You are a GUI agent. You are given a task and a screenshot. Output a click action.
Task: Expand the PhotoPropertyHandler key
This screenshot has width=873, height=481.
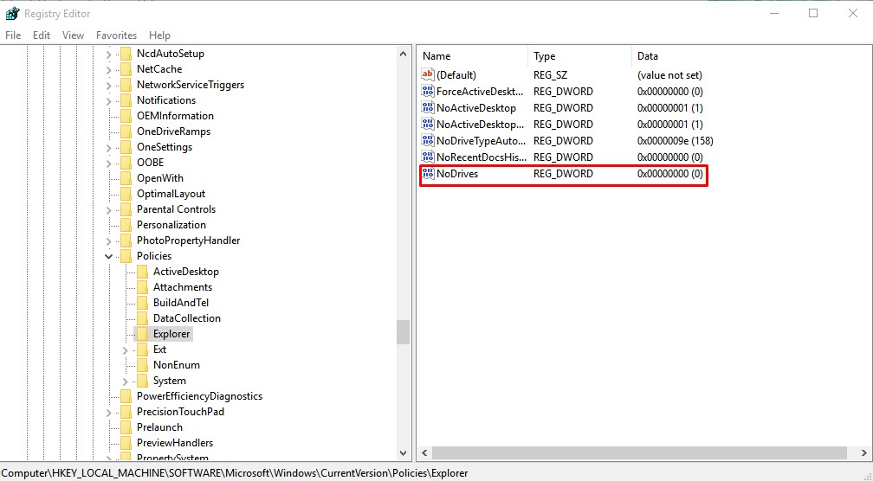click(x=109, y=241)
